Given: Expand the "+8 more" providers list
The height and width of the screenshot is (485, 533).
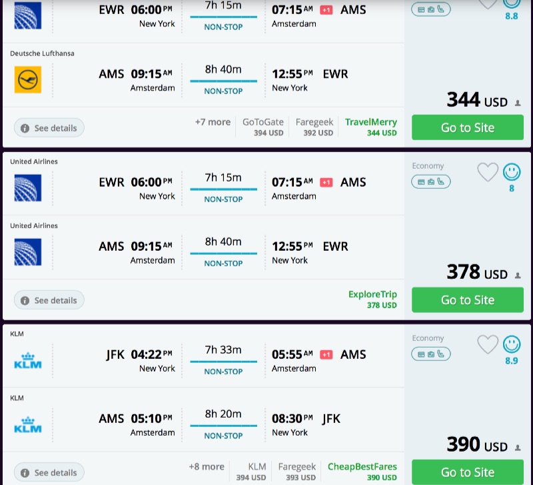Looking at the screenshot, I should click(x=207, y=467).
